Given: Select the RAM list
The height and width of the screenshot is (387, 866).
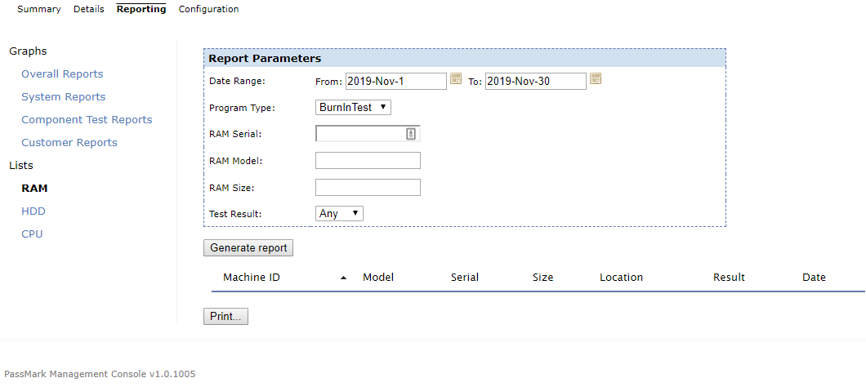Looking at the screenshot, I should (35, 189).
